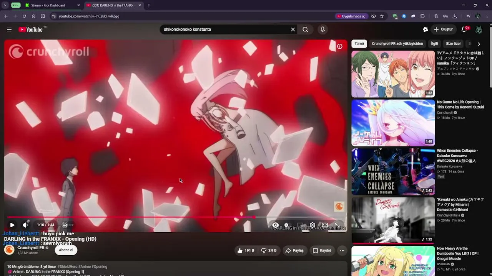Open the Oluştur create menu

[443, 30]
